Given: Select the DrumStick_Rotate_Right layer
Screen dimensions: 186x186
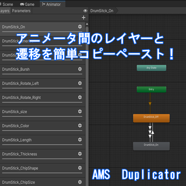Looking at the screenshot, I should tap(43, 100).
